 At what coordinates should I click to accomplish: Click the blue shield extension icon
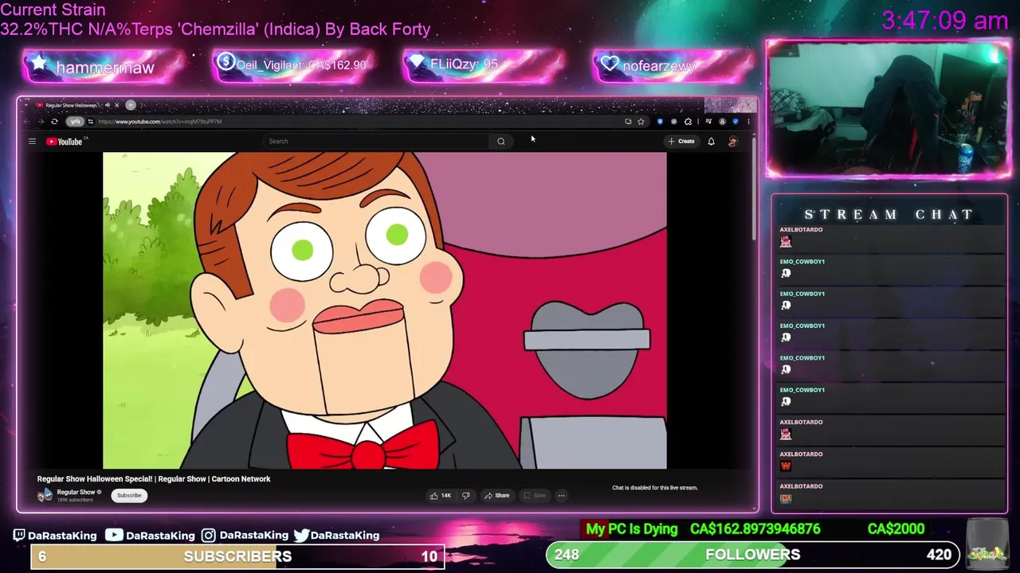pos(660,122)
